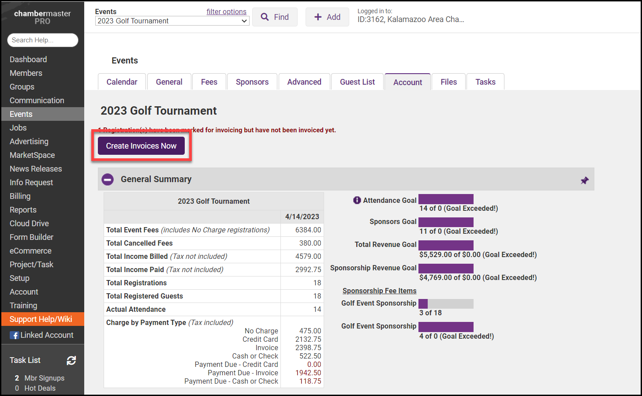This screenshot has width=642, height=396.
Task: Collapse the General Summary section
Action: click(x=108, y=179)
